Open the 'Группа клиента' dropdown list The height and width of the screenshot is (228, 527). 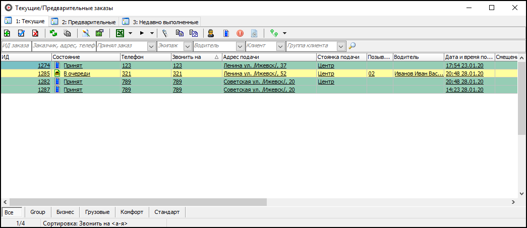341,46
